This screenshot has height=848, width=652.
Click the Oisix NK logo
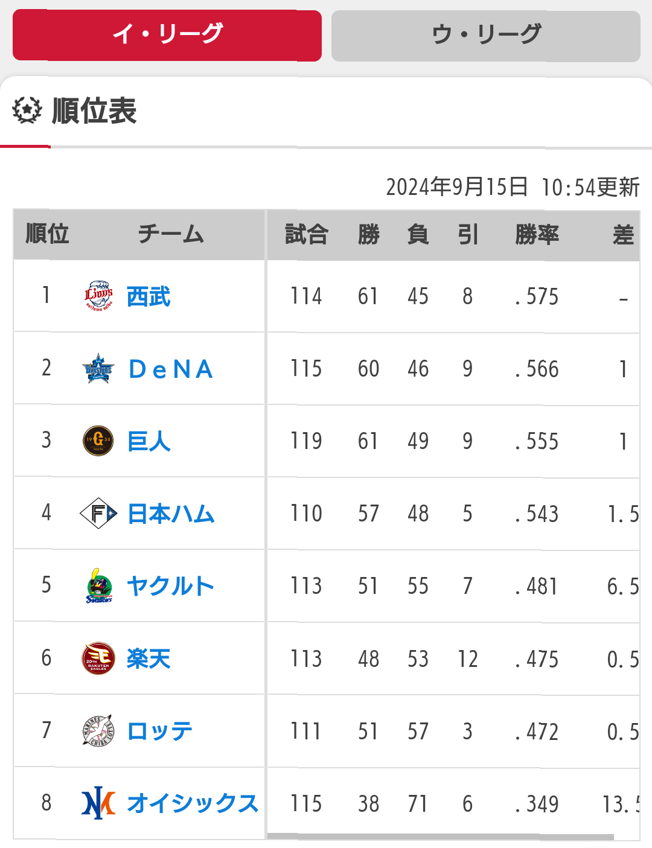pyautogui.click(x=98, y=803)
